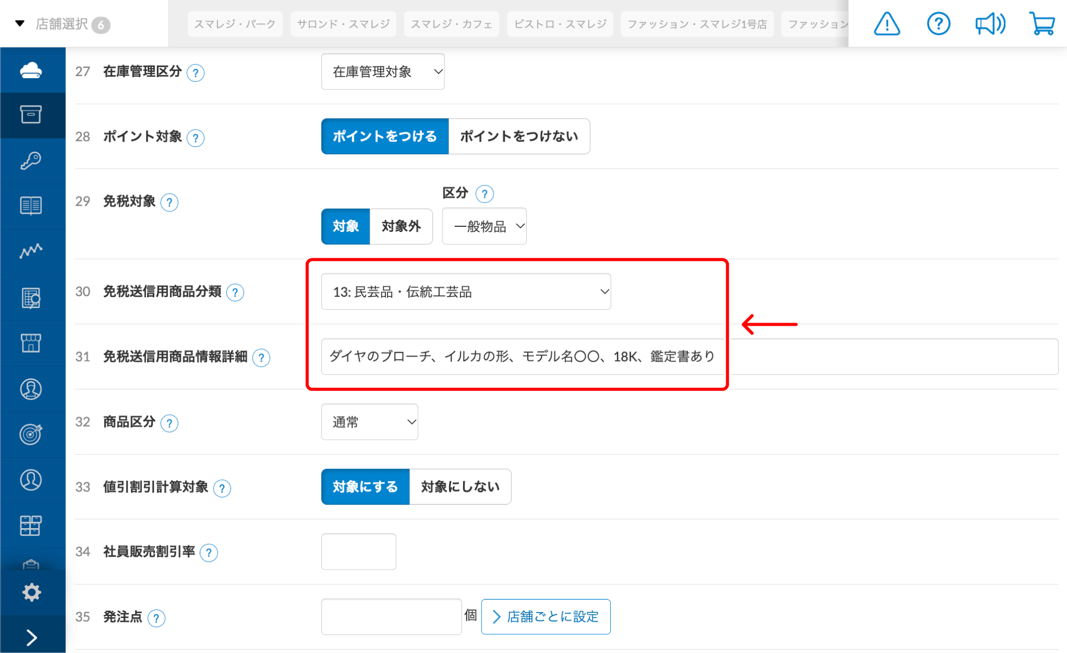Viewport: 1067px width, 653px height.
Task: Open the target icon in sidebar
Action: click(31, 434)
